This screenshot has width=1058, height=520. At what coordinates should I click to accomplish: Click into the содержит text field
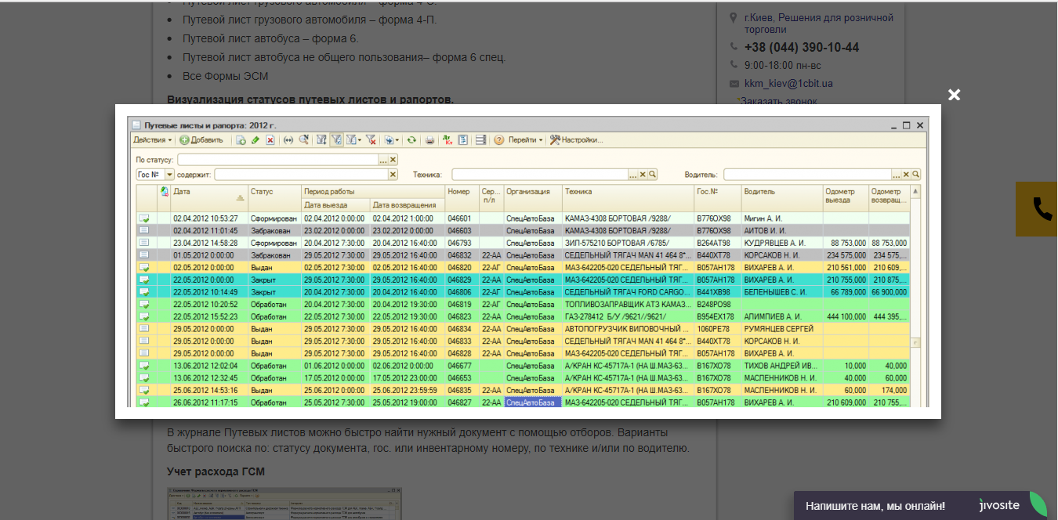[x=301, y=175]
